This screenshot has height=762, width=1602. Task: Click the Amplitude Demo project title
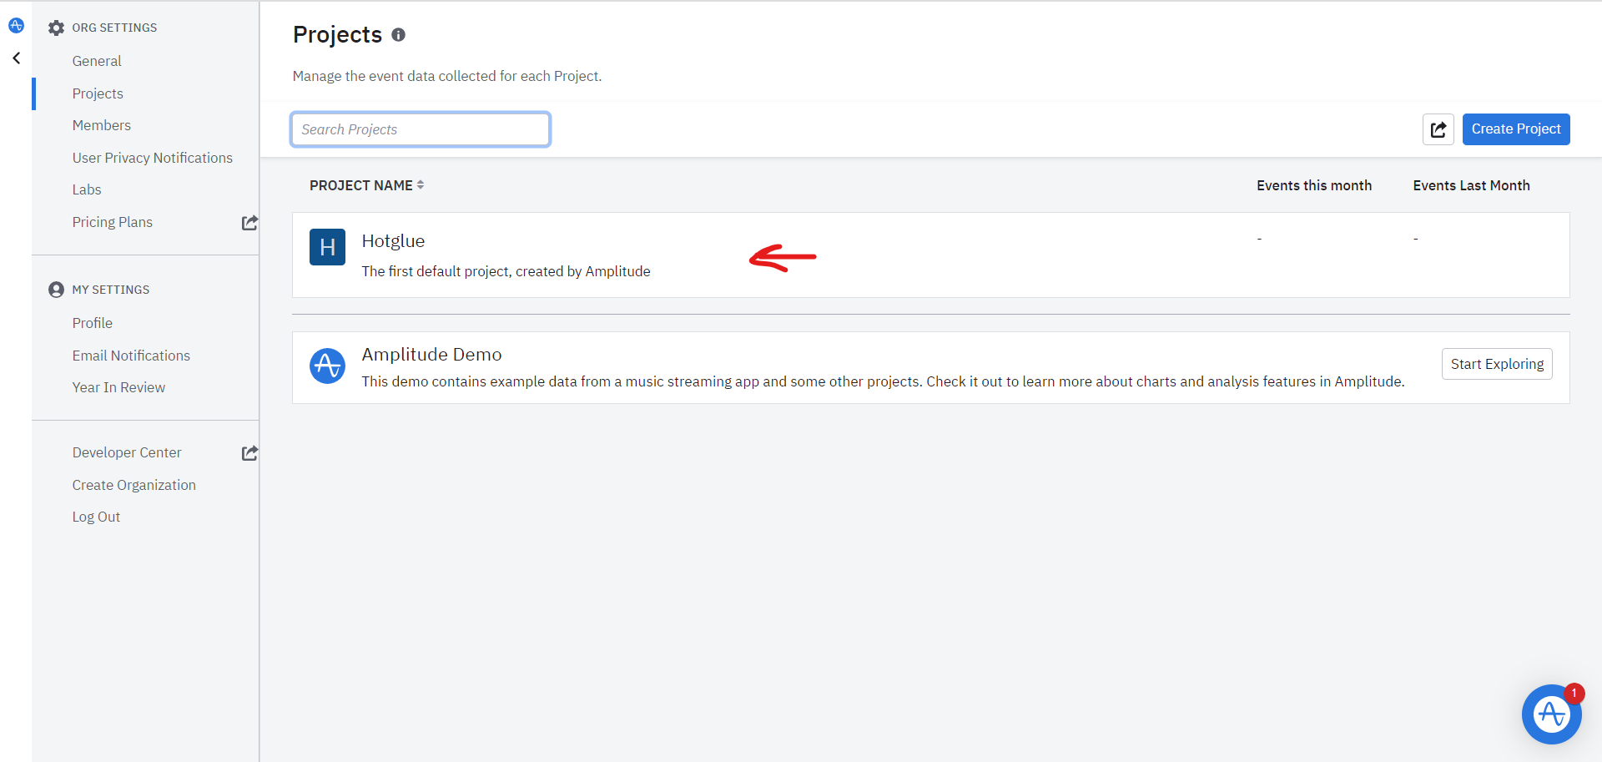pos(431,355)
